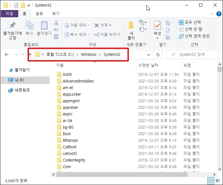The width and height of the screenshot is (223, 185).
Task: Open the Easy access dropdown
Action: tap(143, 29)
